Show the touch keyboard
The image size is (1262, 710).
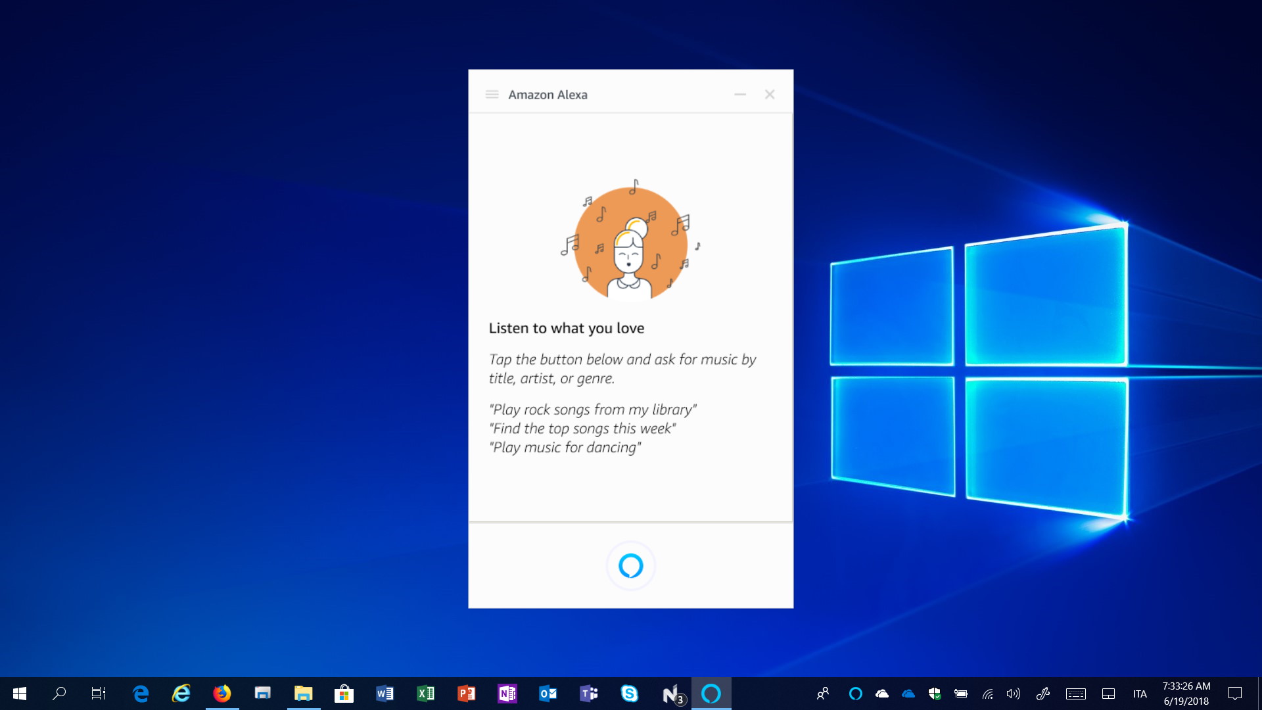pos(1076,694)
